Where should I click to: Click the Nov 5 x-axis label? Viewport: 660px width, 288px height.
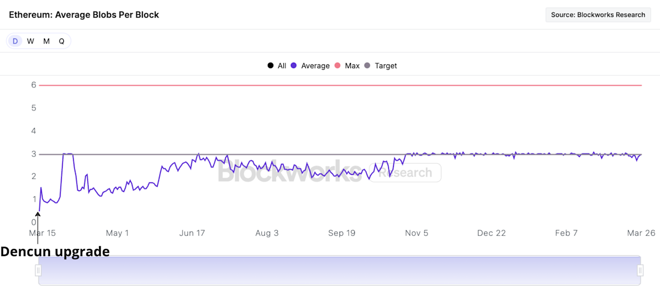416,233
